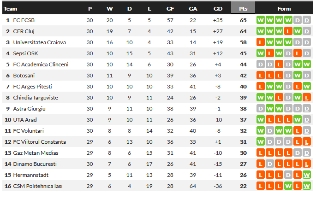Viewport: 316px width, 199px height.
Task: Click Hermannstadt's win form badge
Action: pyautogui.click(x=306, y=175)
